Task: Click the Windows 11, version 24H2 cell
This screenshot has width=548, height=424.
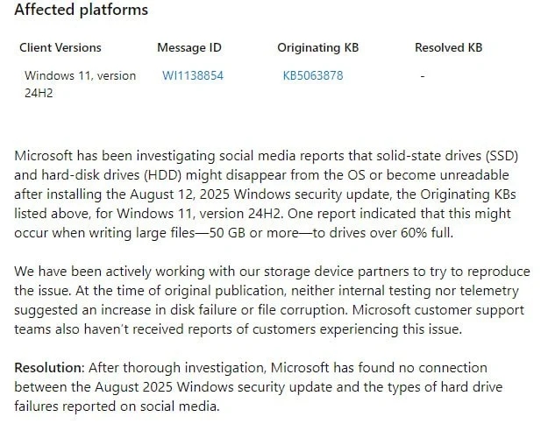Action: (80, 84)
